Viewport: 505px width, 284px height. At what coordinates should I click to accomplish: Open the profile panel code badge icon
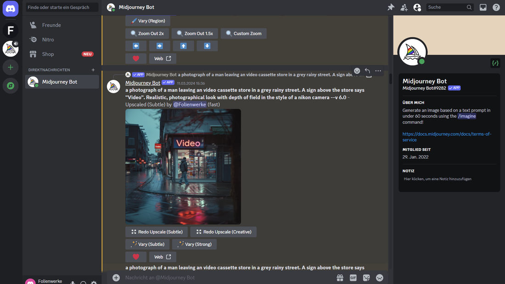tap(495, 63)
